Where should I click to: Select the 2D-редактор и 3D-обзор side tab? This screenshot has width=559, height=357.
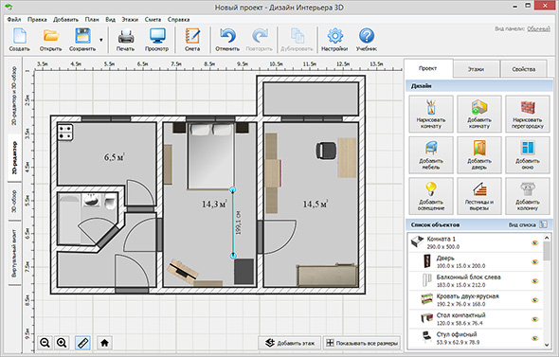[14, 96]
